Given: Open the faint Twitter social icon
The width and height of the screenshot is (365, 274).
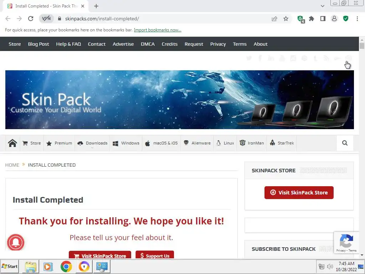Looking at the screenshot, I should [x=249, y=58].
